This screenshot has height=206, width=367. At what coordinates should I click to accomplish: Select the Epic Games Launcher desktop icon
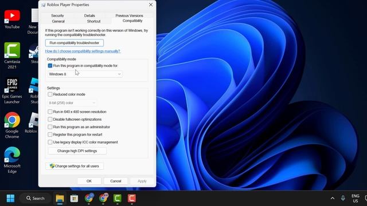(12, 90)
